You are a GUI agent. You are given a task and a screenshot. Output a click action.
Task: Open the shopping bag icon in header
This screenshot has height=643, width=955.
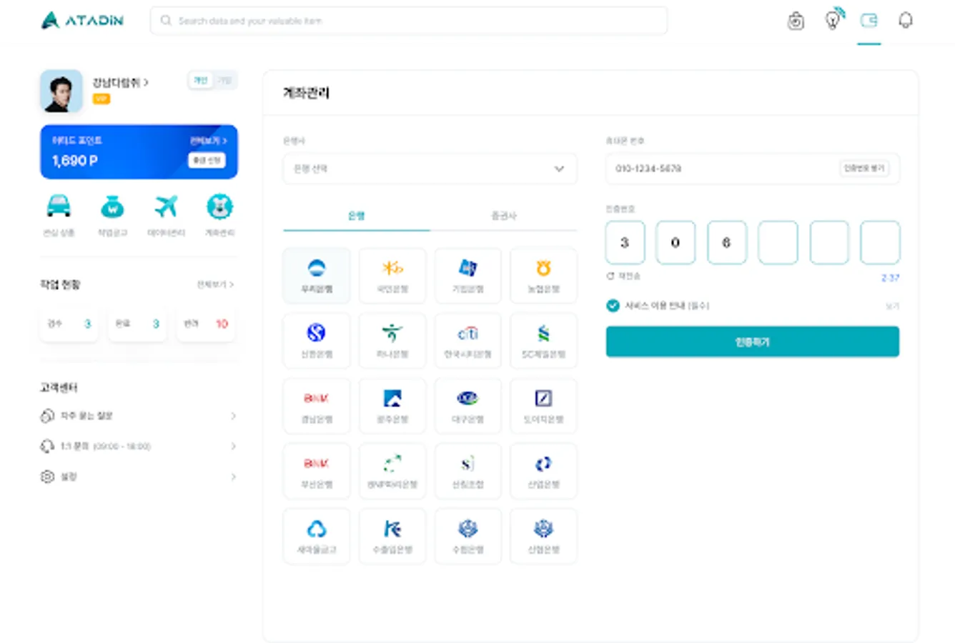pyautogui.click(x=796, y=21)
